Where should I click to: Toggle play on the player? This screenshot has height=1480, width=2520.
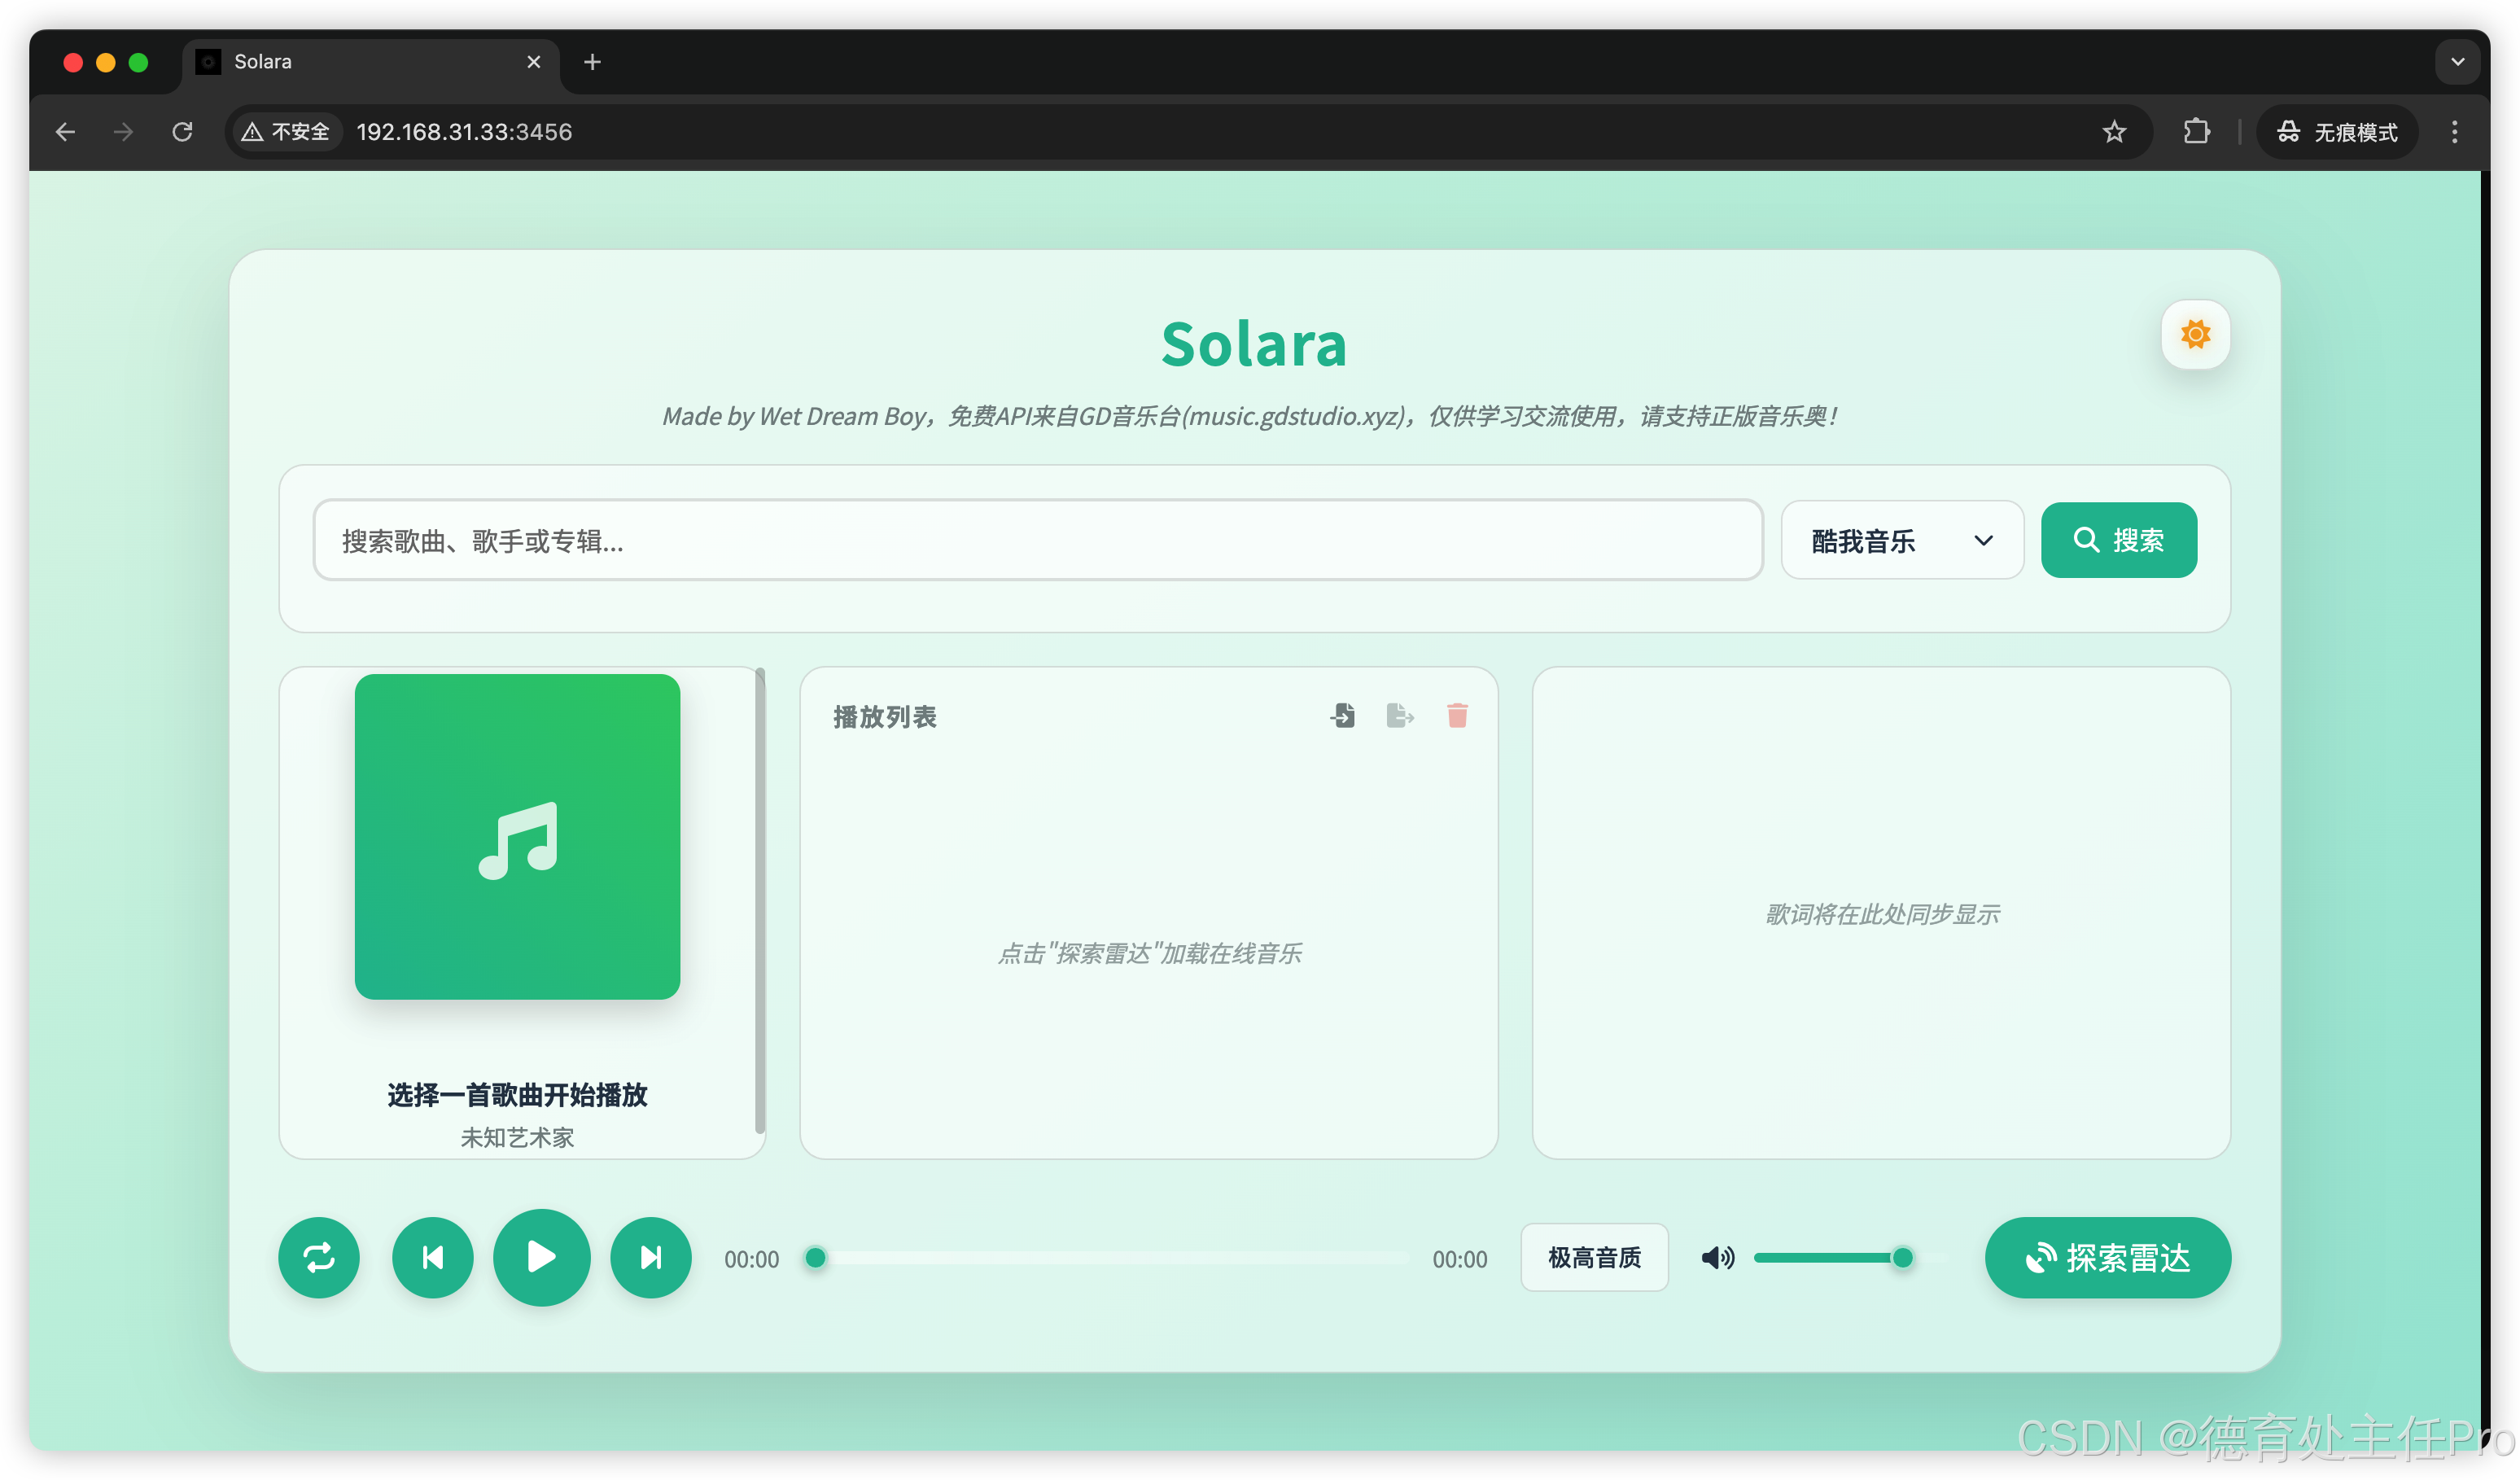click(541, 1257)
